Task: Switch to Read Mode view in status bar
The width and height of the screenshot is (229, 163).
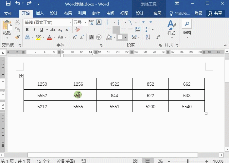Action: tap(135, 161)
